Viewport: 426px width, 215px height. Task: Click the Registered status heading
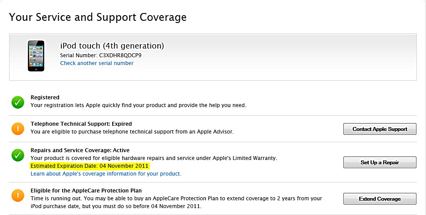point(45,98)
